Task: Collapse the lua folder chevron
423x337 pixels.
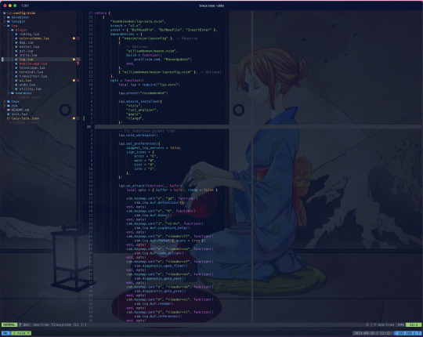Action: point(5,26)
